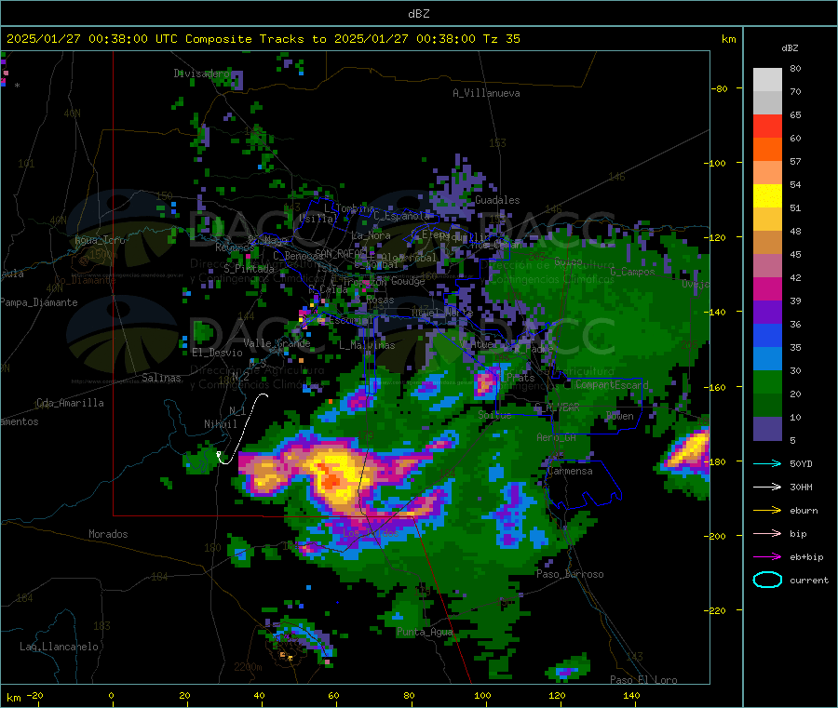Click the 'Agua_Toro' map label
The image size is (838, 708).
pos(100,240)
